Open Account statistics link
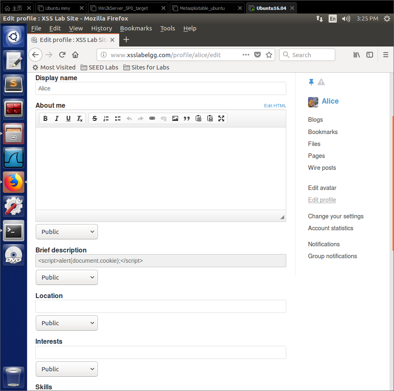This screenshot has height=391, width=394. [331, 228]
